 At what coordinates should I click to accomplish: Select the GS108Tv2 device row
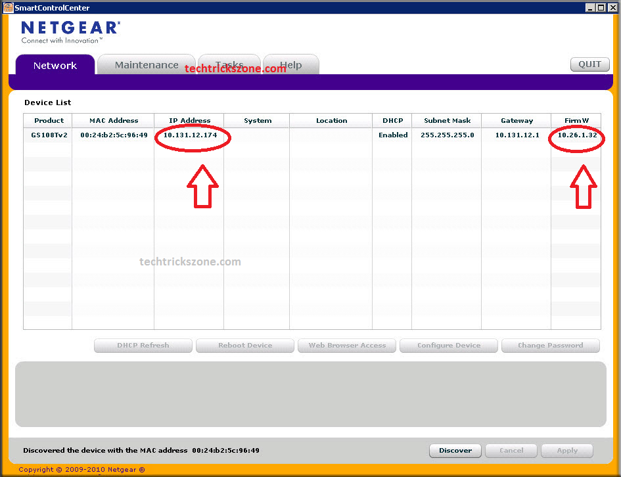(x=312, y=135)
